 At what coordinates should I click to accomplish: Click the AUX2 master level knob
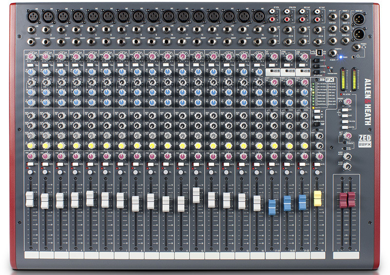[348, 166]
